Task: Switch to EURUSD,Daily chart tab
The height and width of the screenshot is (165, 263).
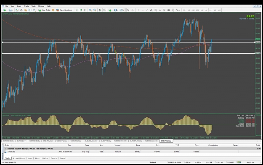Action: coord(8,141)
